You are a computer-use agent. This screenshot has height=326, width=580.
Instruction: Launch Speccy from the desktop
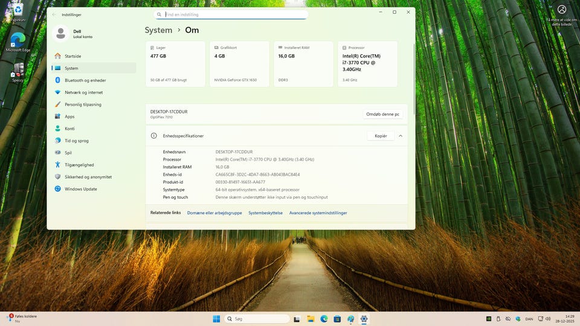coord(18,71)
